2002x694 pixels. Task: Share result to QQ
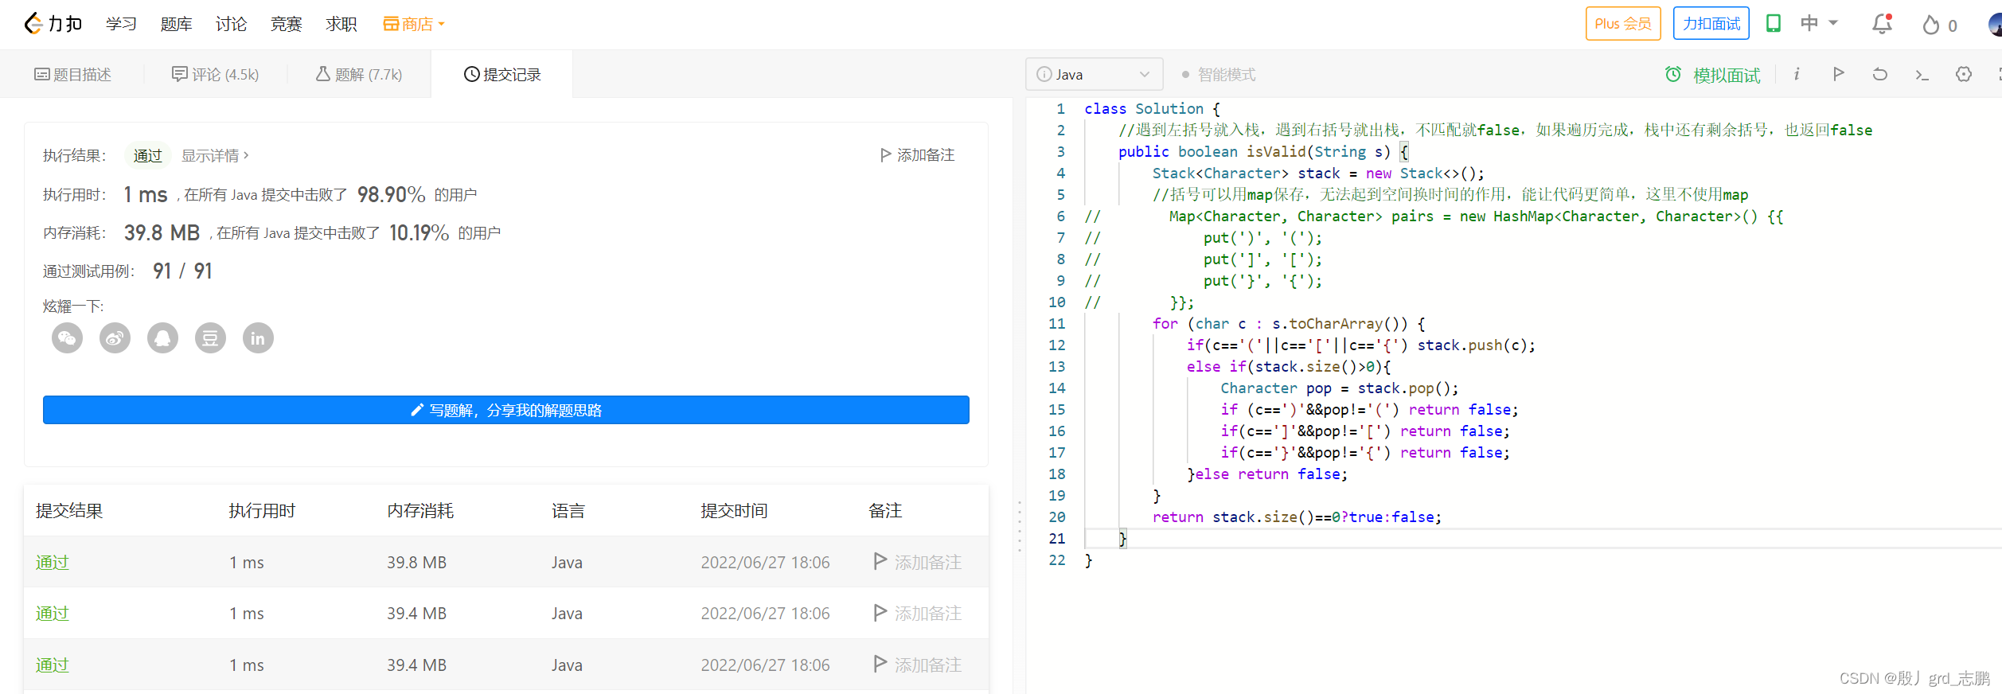pyautogui.click(x=162, y=338)
